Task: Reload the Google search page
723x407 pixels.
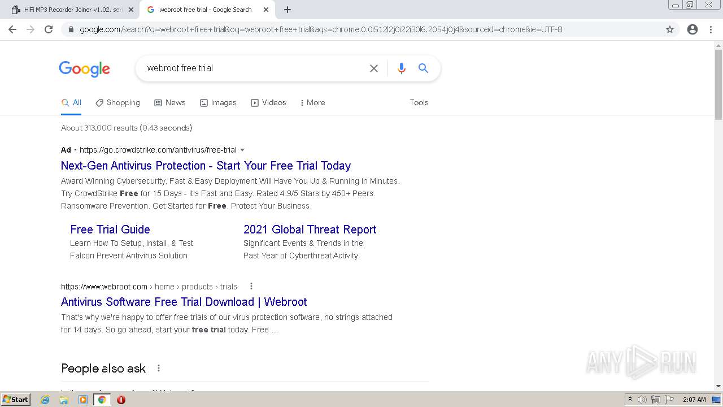Action: pos(49,29)
